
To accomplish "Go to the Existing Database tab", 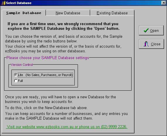I will [112, 13].
